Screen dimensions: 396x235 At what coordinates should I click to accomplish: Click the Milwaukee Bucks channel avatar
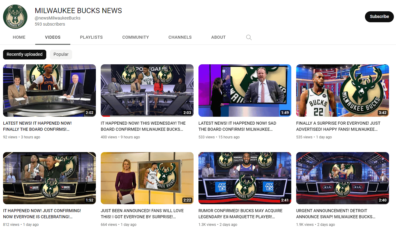[15, 17]
